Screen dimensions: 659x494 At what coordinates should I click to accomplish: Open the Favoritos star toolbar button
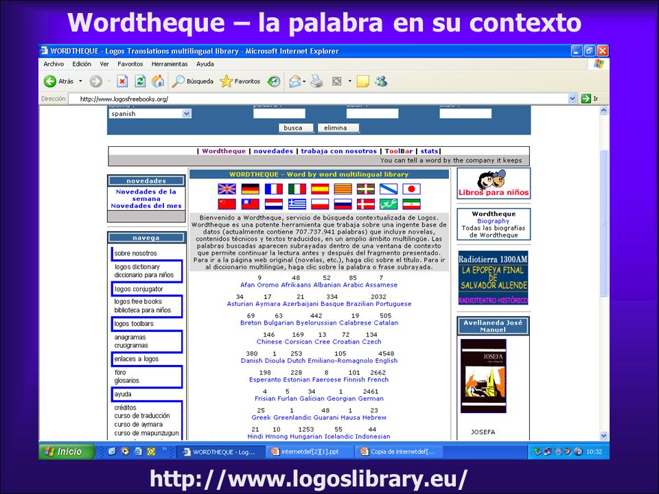[x=240, y=81]
